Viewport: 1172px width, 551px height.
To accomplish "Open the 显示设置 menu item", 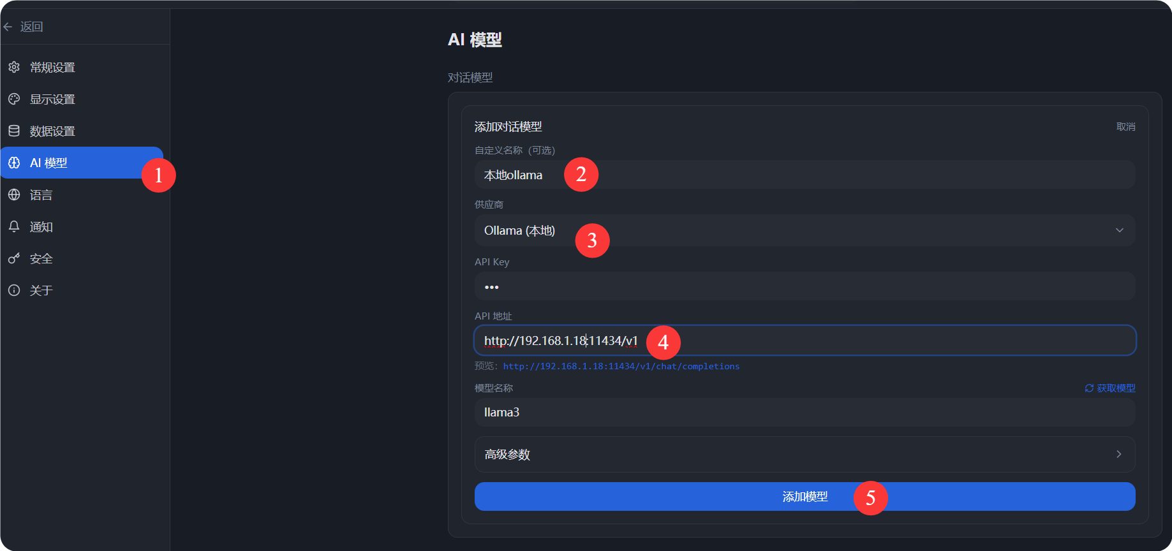I will [x=82, y=99].
